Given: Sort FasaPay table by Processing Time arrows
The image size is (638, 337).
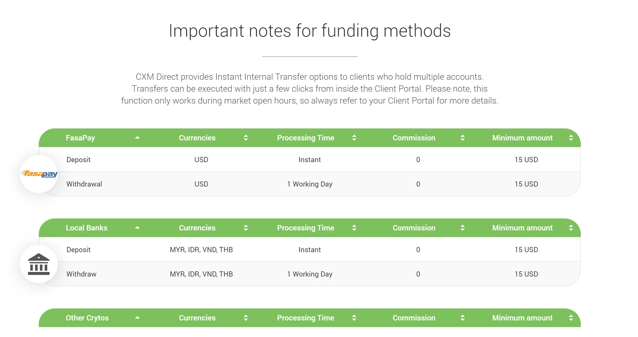Looking at the screenshot, I should [354, 138].
